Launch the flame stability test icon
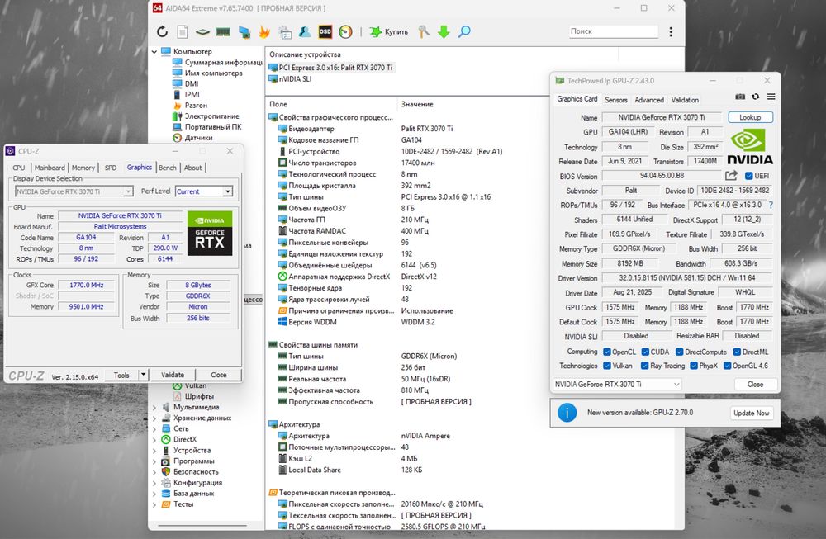Image resolution: width=826 pixels, height=539 pixels. pos(264,31)
